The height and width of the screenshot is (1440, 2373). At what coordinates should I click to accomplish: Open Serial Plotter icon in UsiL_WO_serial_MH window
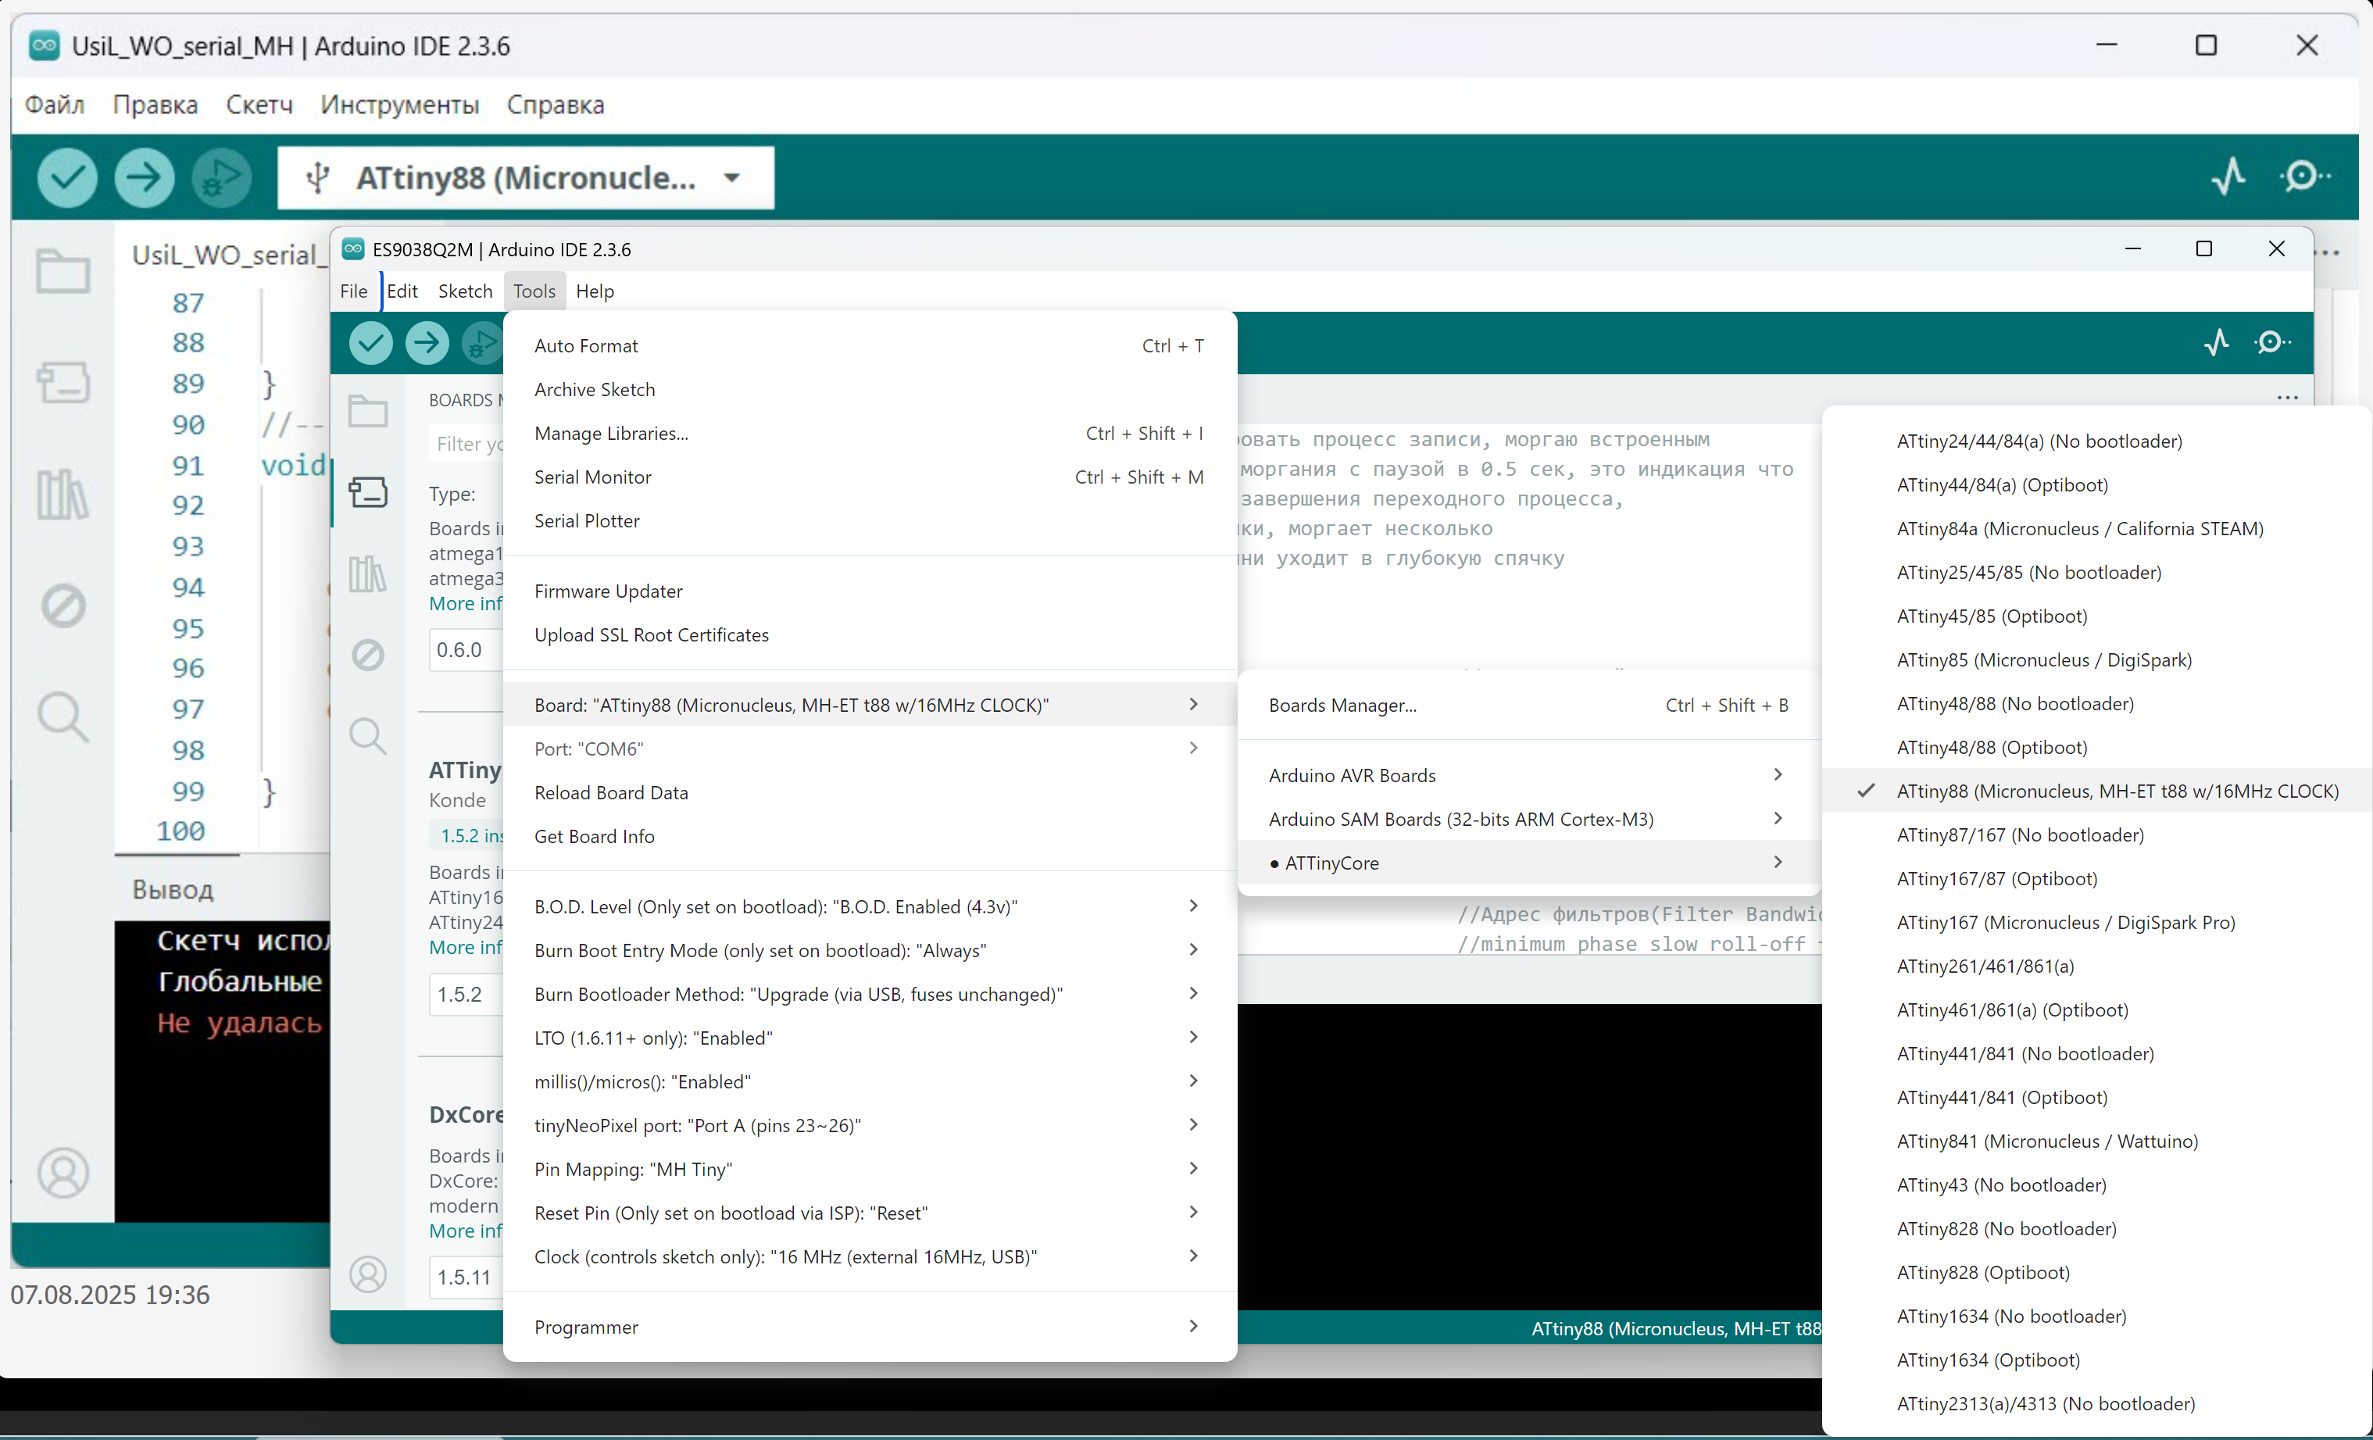tap(2228, 177)
